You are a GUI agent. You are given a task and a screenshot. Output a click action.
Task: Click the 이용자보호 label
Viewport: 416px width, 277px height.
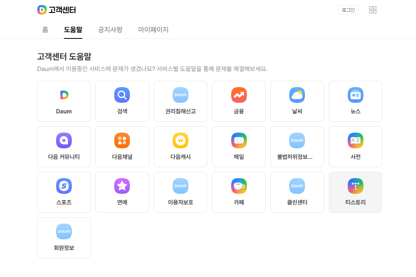coord(181,202)
